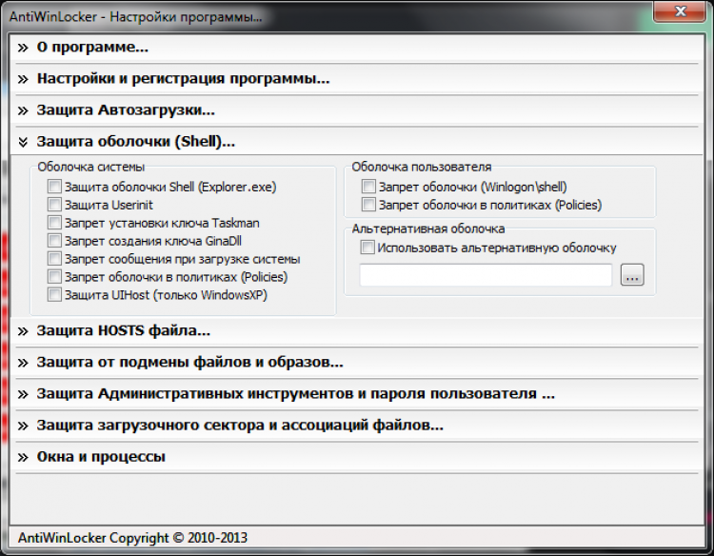This screenshot has height=556, width=714.
Task: Open "Защита HOSTS файла..." section title
Action: [124, 330]
